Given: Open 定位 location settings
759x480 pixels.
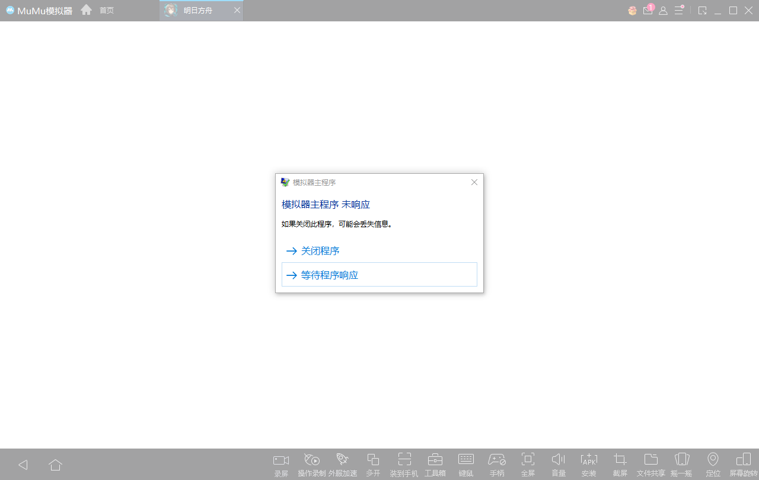Looking at the screenshot, I should pyautogui.click(x=713, y=465).
